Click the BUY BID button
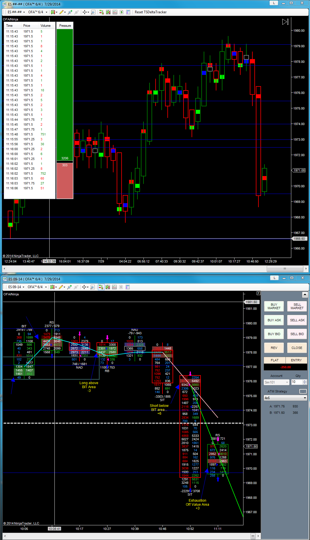The width and height of the screenshot is (310, 540). click(274, 334)
